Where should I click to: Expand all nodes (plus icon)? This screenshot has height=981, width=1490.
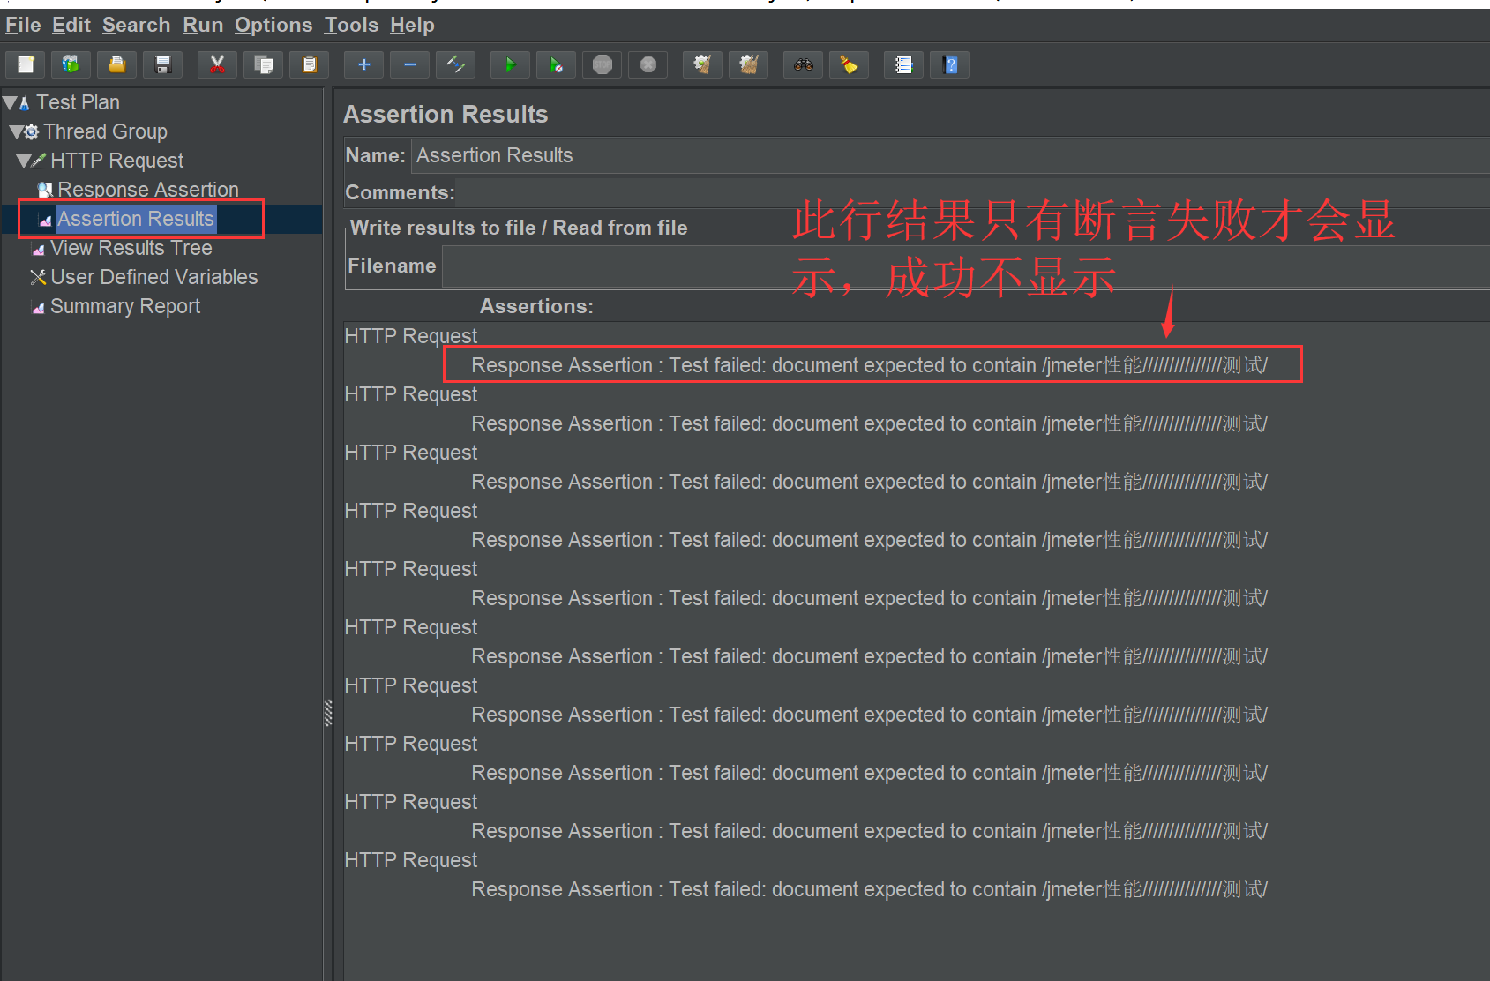click(x=363, y=64)
